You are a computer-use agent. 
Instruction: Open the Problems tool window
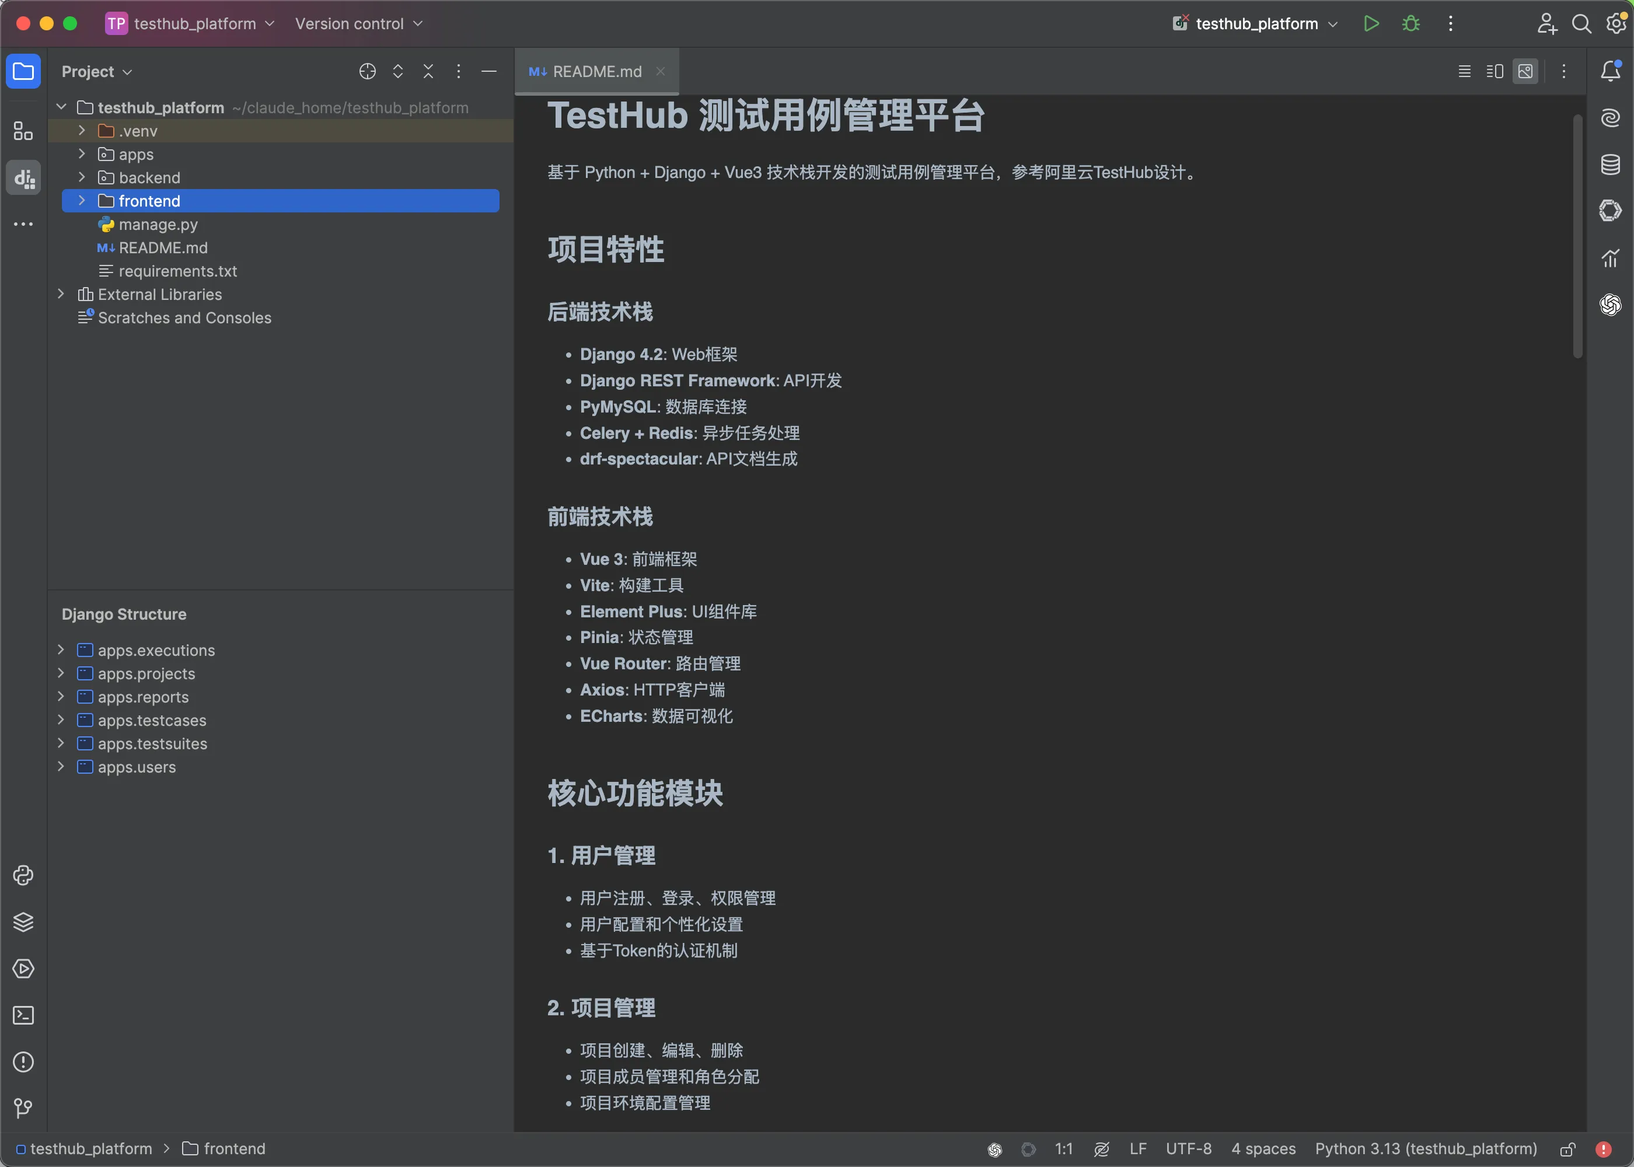point(23,1062)
